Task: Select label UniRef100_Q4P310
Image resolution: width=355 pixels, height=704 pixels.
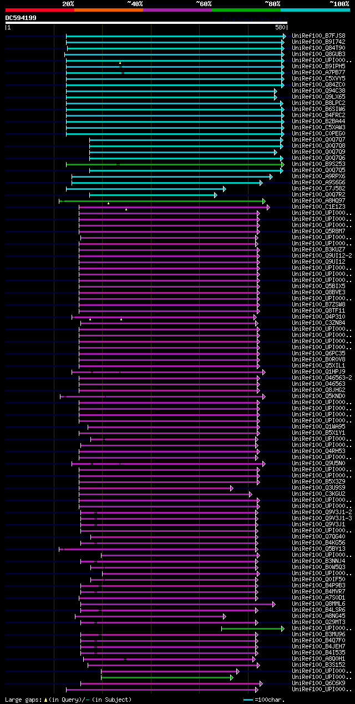Action: click(x=318, y=316)
